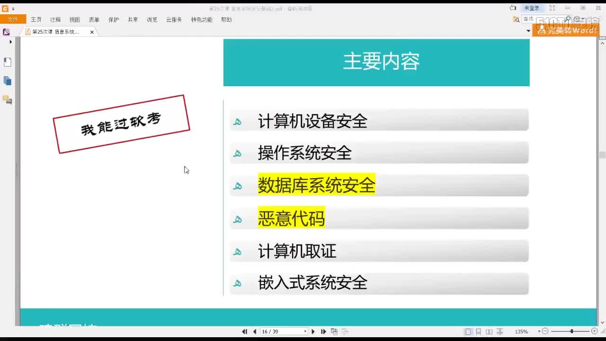Screen dimensions: 606x341
Task: Click the ribbon display options grid icon
Action: pos(552,8)
